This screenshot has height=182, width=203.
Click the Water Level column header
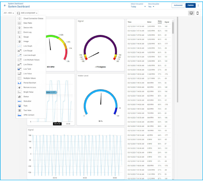(160, 22)
